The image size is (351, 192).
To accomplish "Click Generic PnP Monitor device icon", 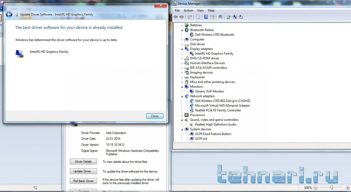I will 192,91.
